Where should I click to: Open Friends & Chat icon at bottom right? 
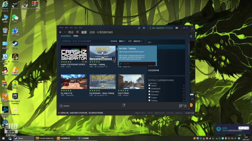pyautogui.click(x=185, y=106)
